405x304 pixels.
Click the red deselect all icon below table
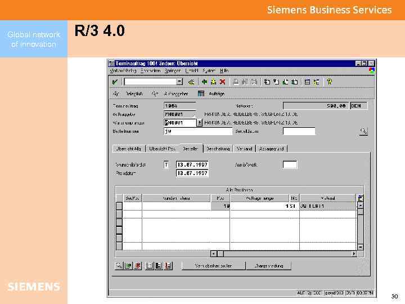pyautogui.click(x=168, y=266)
